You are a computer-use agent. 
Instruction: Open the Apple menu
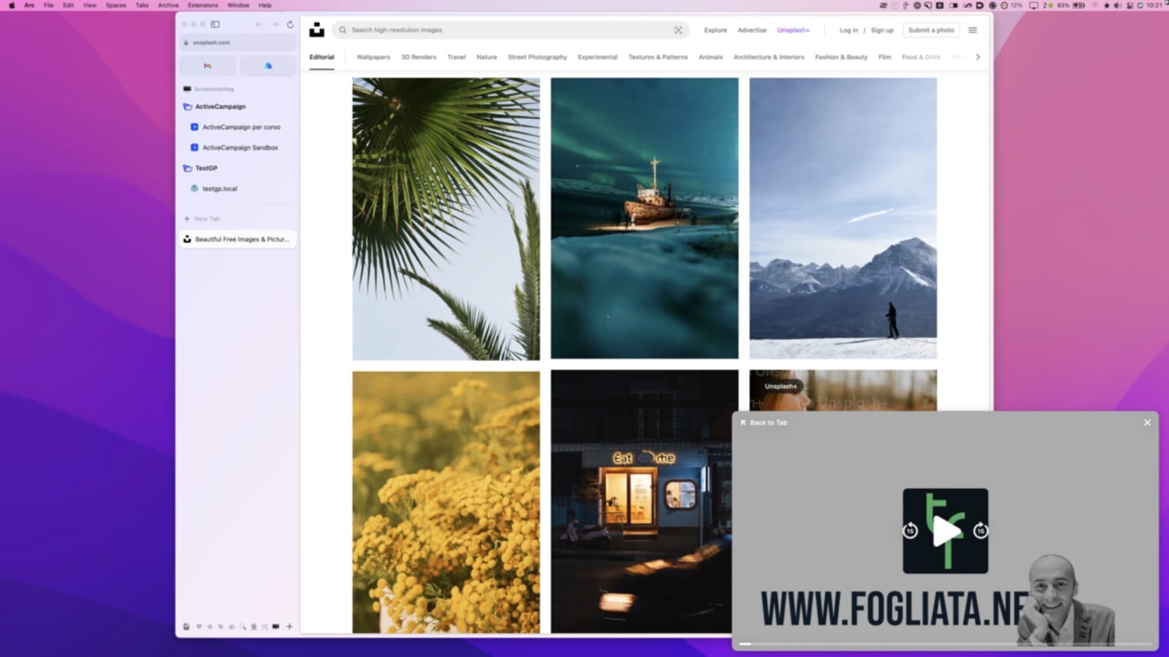(x=12, y=5)
